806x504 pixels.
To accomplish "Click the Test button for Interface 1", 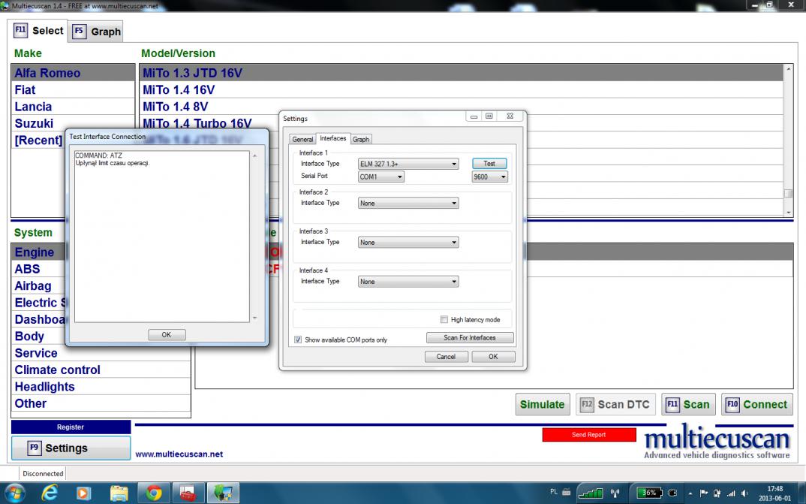I will [x=489, y=164].
